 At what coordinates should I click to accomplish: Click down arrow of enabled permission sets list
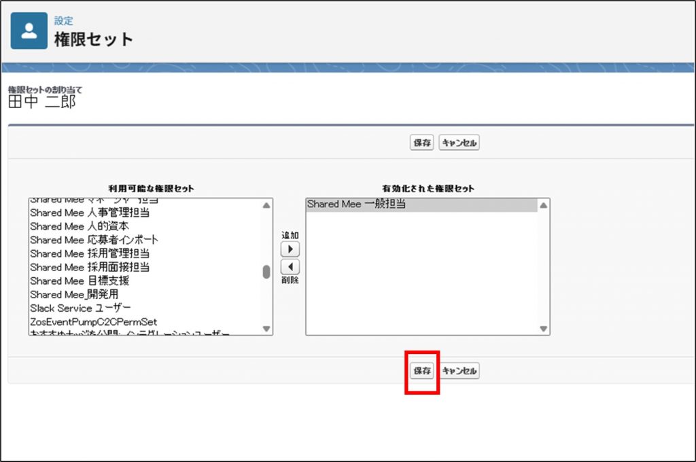pos(543,328)
